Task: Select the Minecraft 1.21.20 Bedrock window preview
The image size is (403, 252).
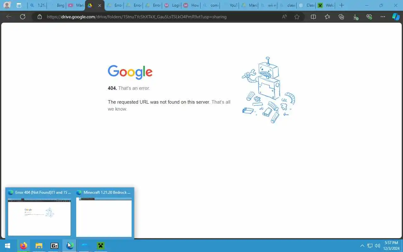Action: pyautogui.click(x=104, y=217)
